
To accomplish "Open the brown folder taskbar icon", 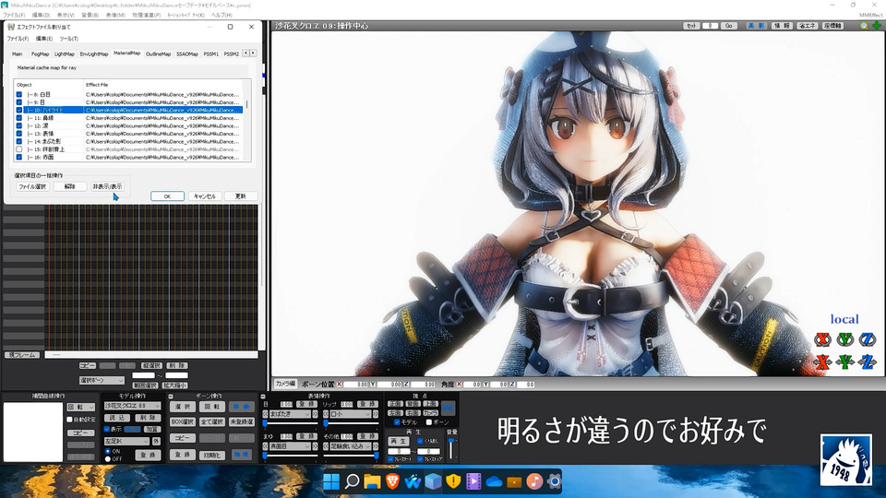I will pyautogui.click(x=514, y=481).
